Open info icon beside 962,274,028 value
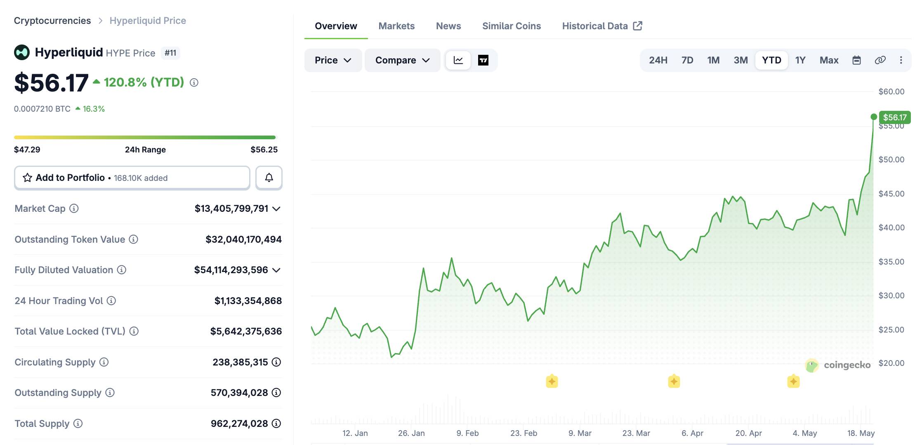 pyautogui.click(x=276, y=424)
